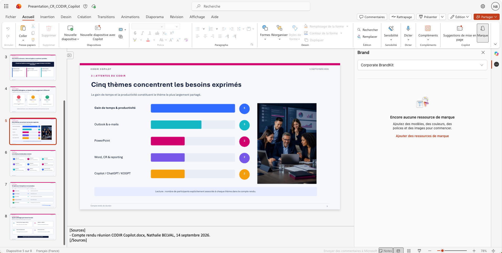Viewport: 502px width, 253px height.
Task: Start dictation with the Dicter microphone
Action: coord(408,28)
